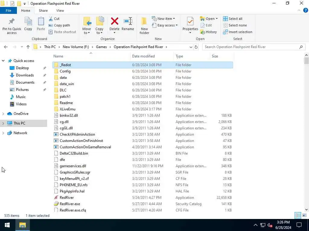Go up one folder level arrow
The image size is (309, 231).
[28, 47]
